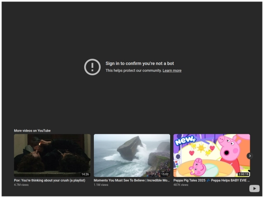
Task: Click the "4.7M views" text
Action: coord(21,185)
